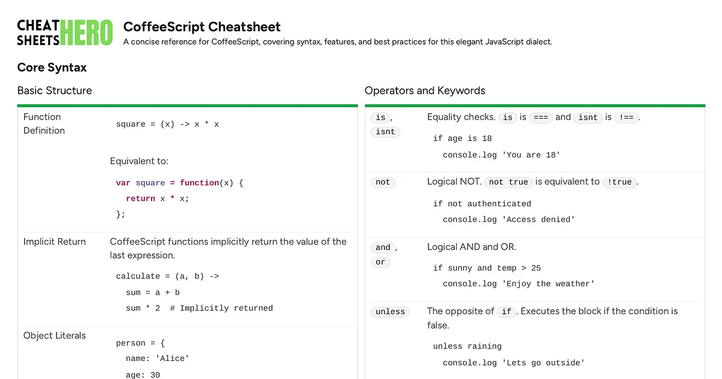Select the 'unless' keyword chip
The height and width of the screenshot is (379, 722).
(390, 312)
